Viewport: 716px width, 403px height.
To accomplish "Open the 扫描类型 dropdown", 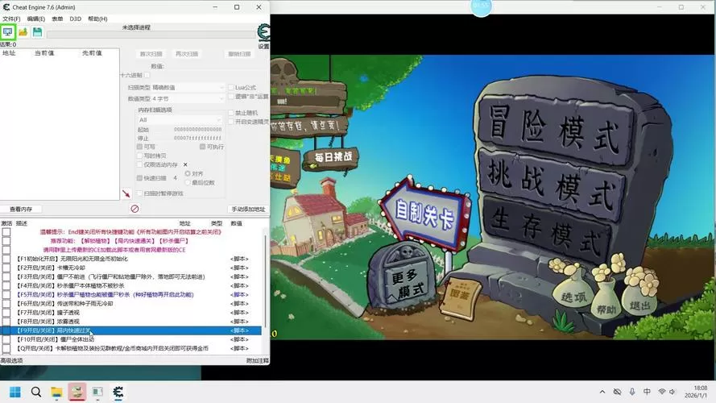I will (x=188, y=87).
